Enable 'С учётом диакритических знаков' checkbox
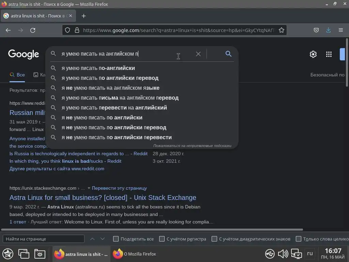349x262 pixels. tap(214, 239)
